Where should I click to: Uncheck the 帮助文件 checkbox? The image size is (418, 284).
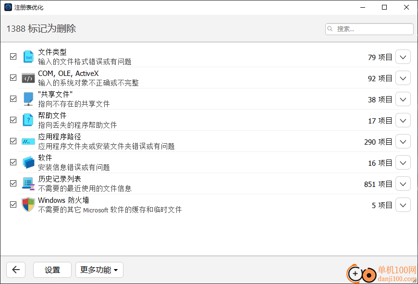tap(13, 120)
